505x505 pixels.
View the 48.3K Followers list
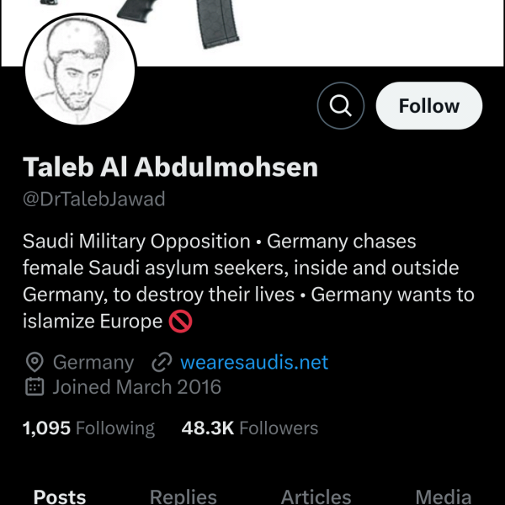(250, 428)
